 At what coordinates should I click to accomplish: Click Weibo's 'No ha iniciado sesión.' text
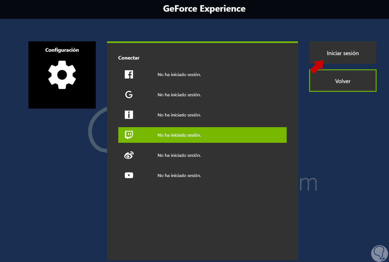(x=179, y=155)
